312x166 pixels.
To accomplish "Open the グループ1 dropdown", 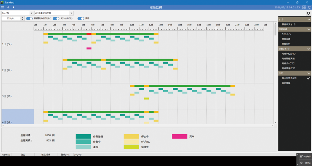I will 31,13.
